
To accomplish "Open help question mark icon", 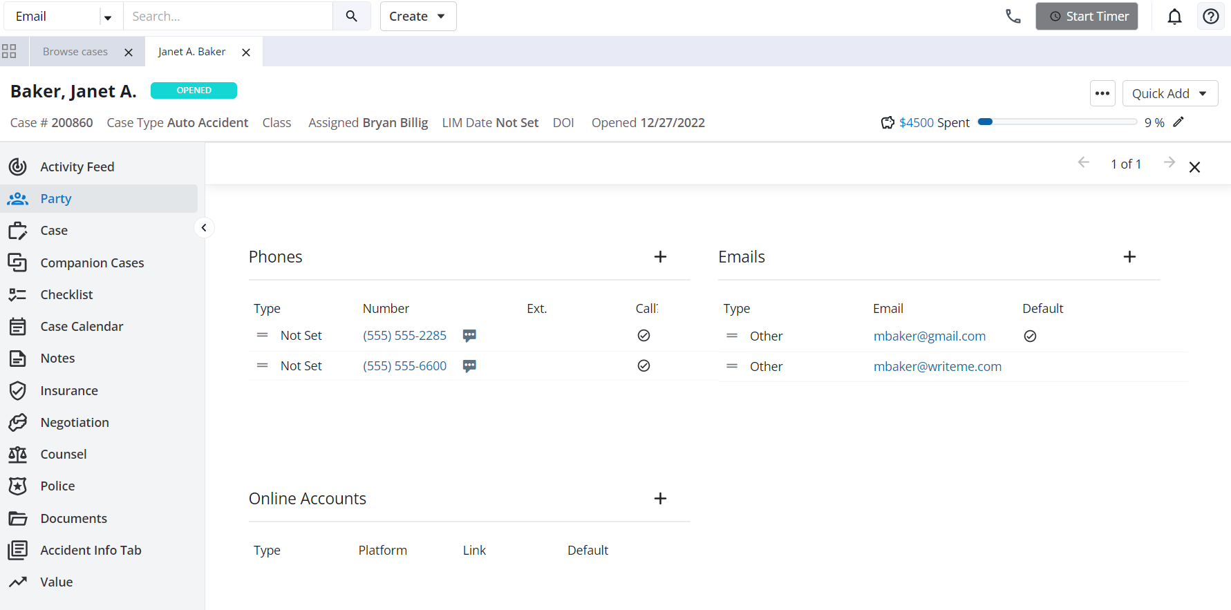I will click(x=1210, y=16).
